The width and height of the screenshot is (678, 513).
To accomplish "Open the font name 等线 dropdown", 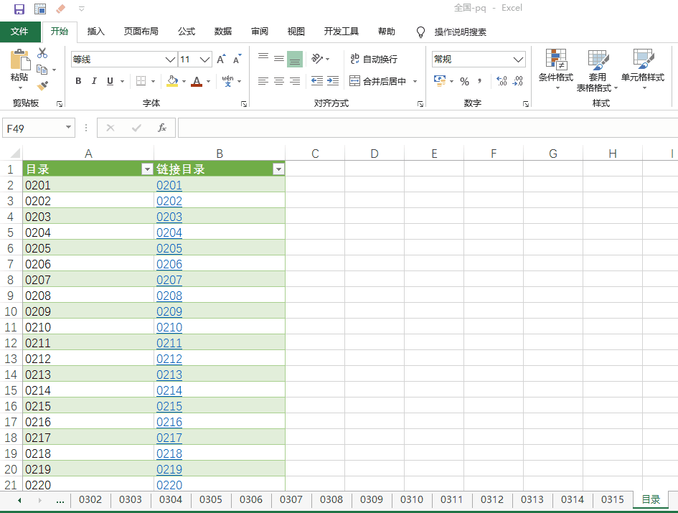I will coord(170,60).
